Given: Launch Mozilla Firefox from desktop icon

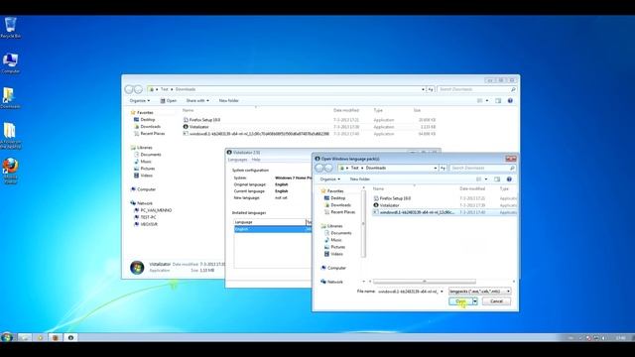Looking at the screenshot, I should (11, 171).
